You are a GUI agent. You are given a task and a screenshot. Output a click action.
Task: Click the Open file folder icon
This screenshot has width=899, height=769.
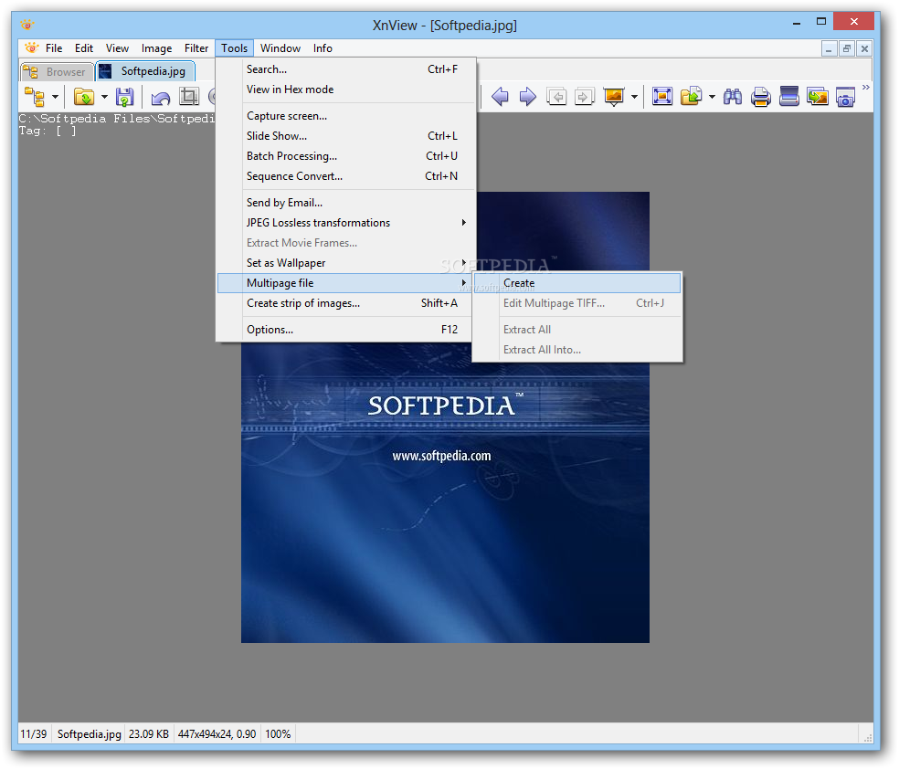click(x=84, y=97)
